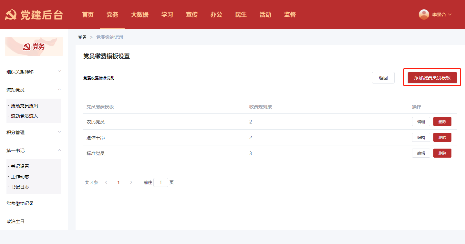The image size is (465, 244).
Task: Click the party emblem logo in header
Action: (x=11, y=15)
